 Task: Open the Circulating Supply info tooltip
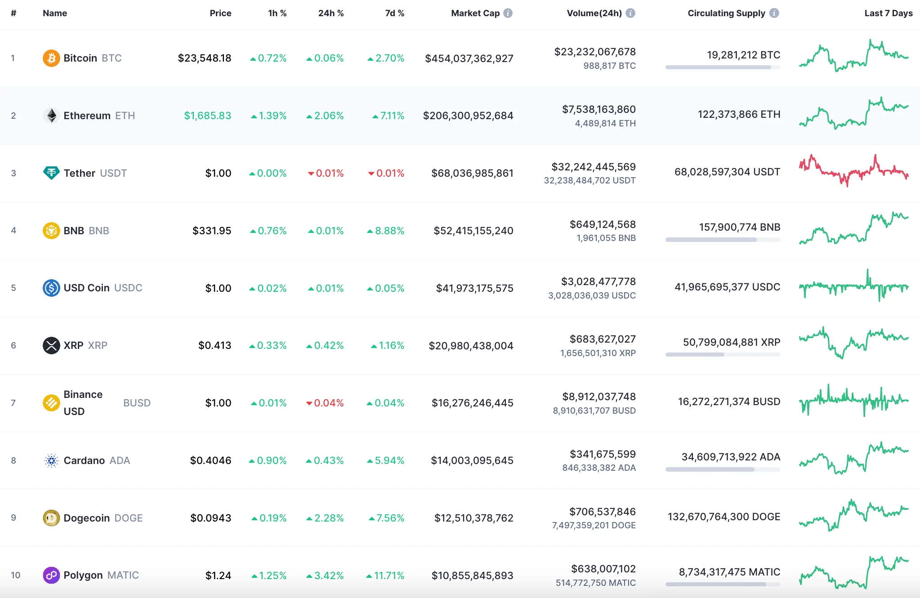(x=774, y=13)
